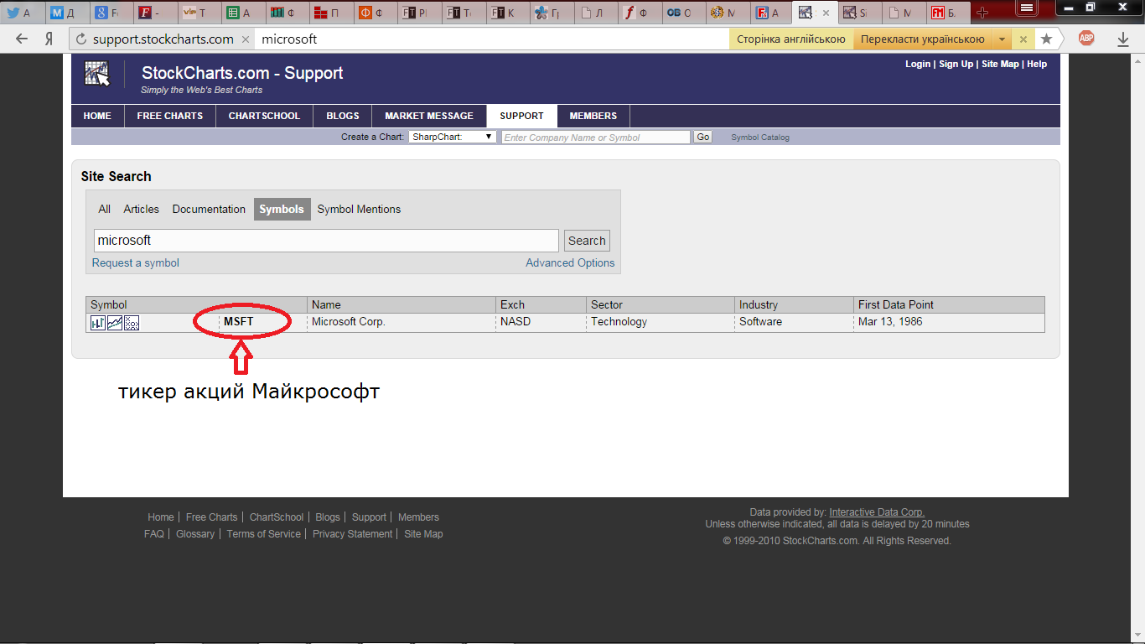Open the header Site Map link

[1000, 64]
